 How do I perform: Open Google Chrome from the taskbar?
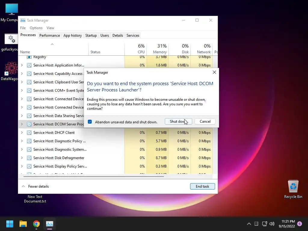(36, 224)
